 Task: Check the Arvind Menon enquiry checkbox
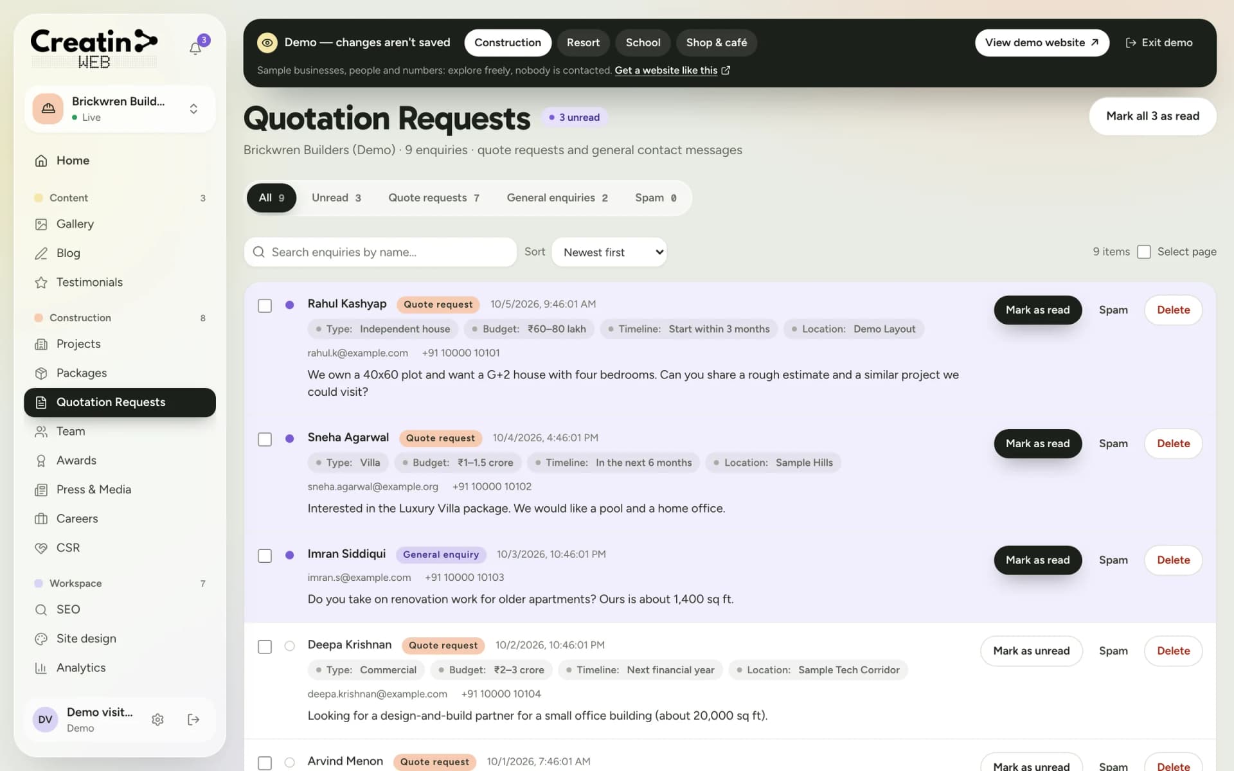(265, 763)
